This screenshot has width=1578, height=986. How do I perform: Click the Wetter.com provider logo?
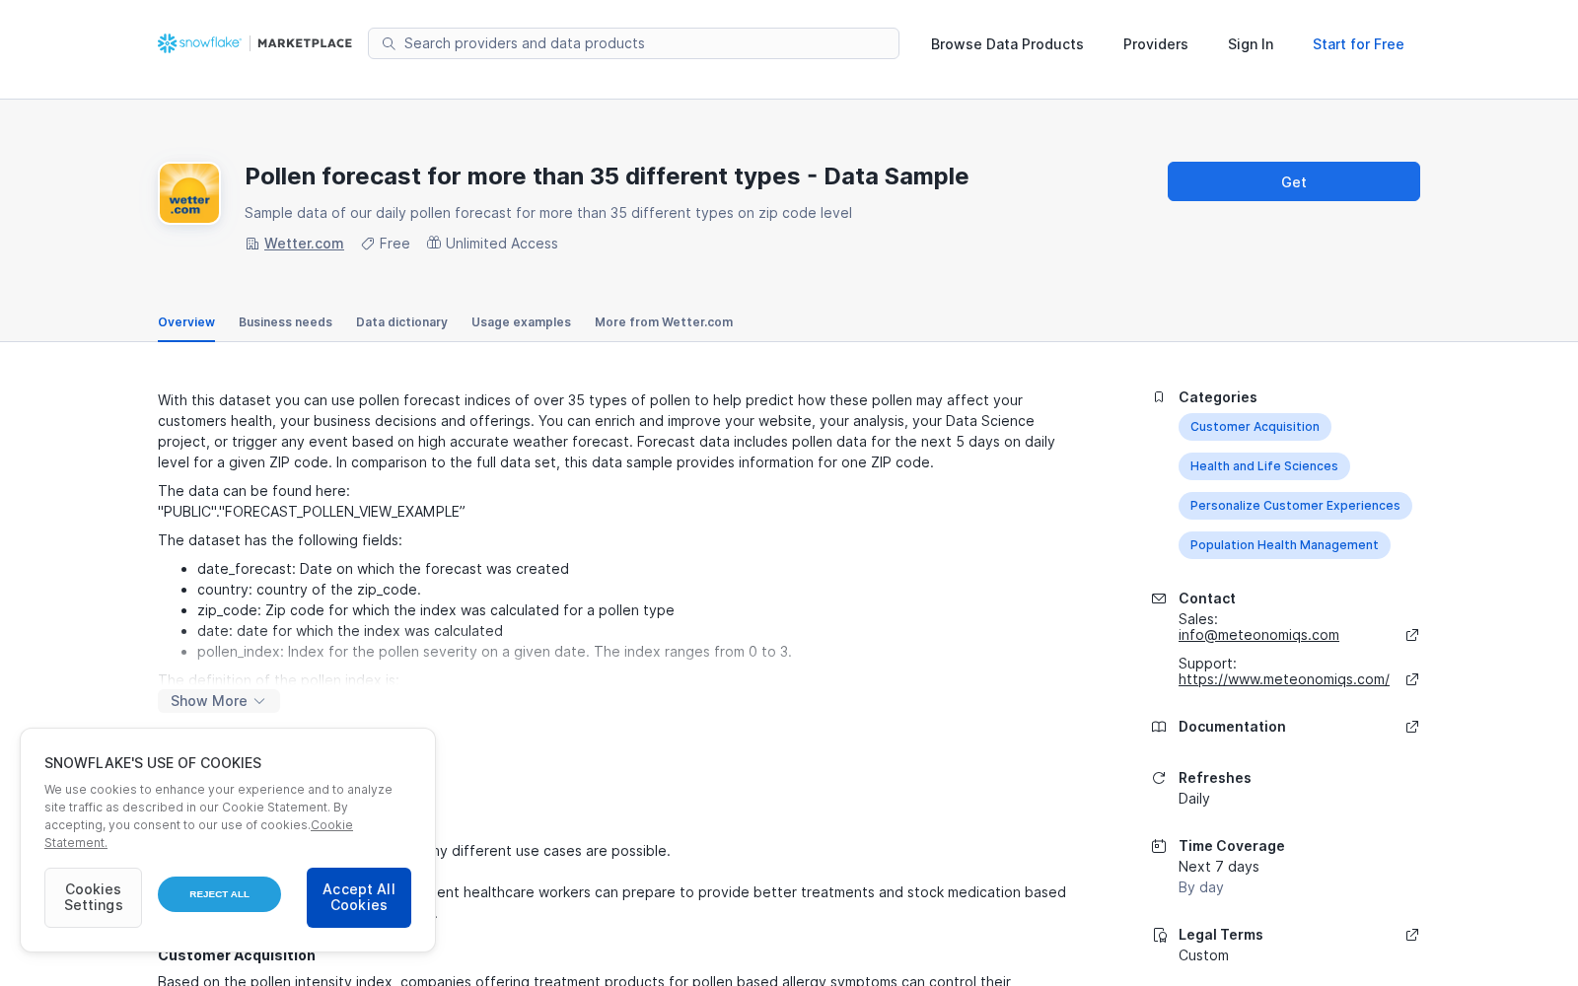click(189, 193)
